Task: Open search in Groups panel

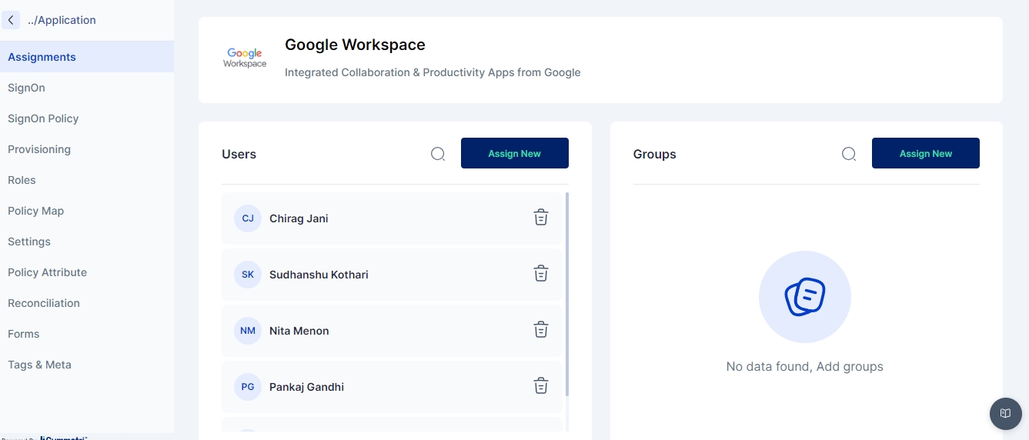Action: pyautogui.click(x=849, y=154)
